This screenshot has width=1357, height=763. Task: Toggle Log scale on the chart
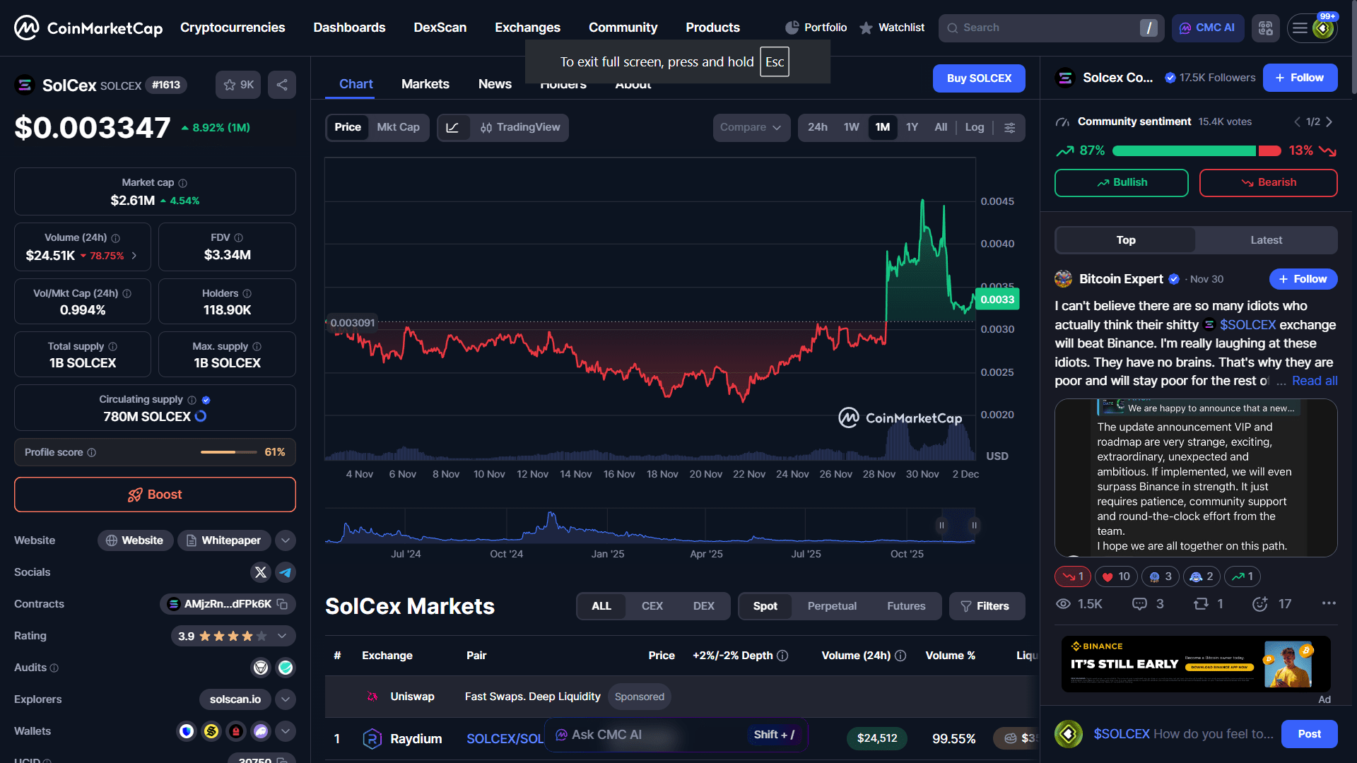click(974, 128)
